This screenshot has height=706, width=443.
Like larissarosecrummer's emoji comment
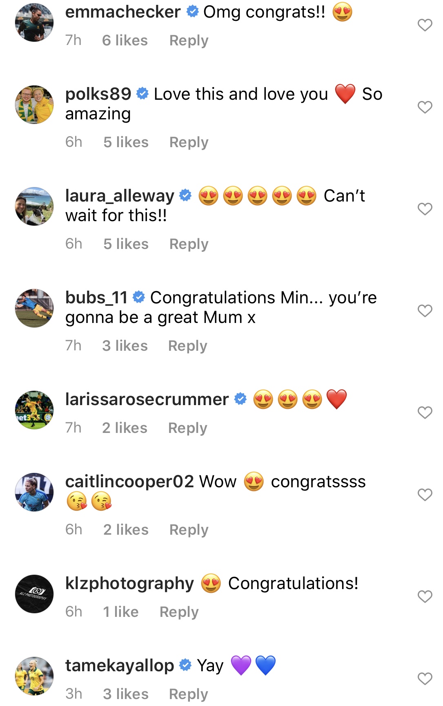425,412
